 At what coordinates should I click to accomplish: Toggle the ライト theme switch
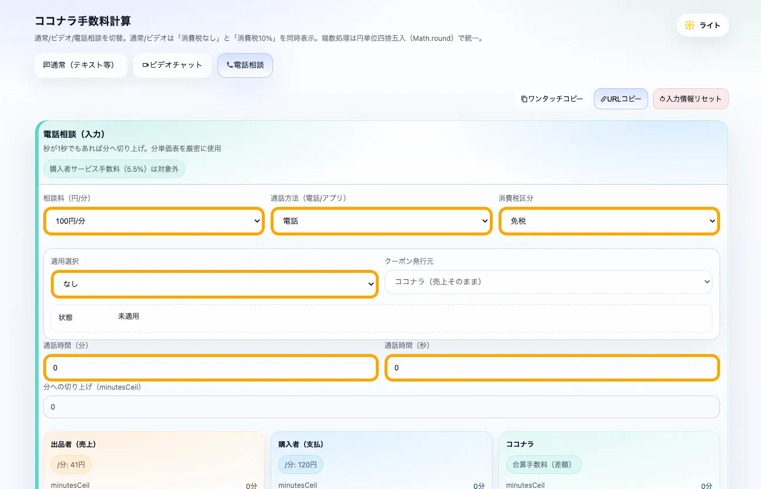[x=703, y=25]
